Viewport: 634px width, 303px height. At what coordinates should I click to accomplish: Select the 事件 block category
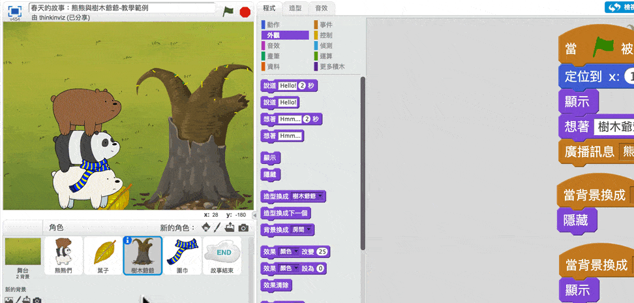[326, 25]
